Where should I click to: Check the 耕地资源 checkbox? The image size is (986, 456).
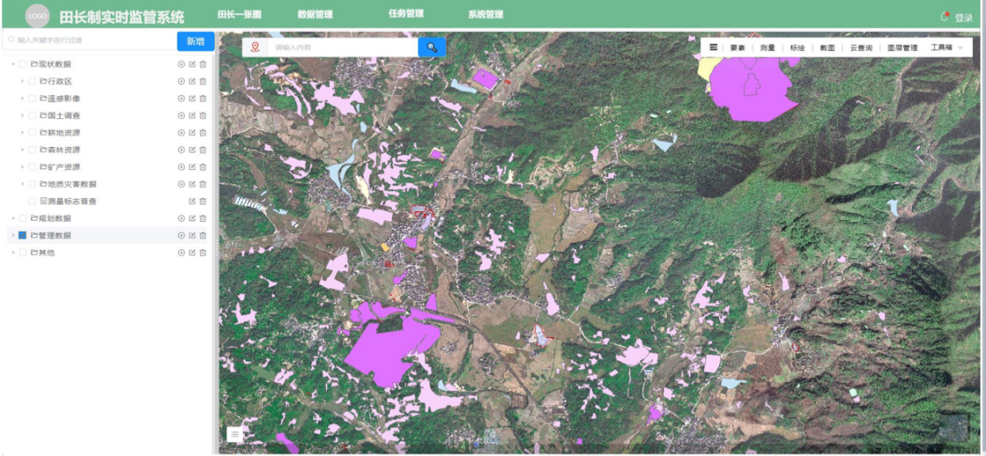32,133
